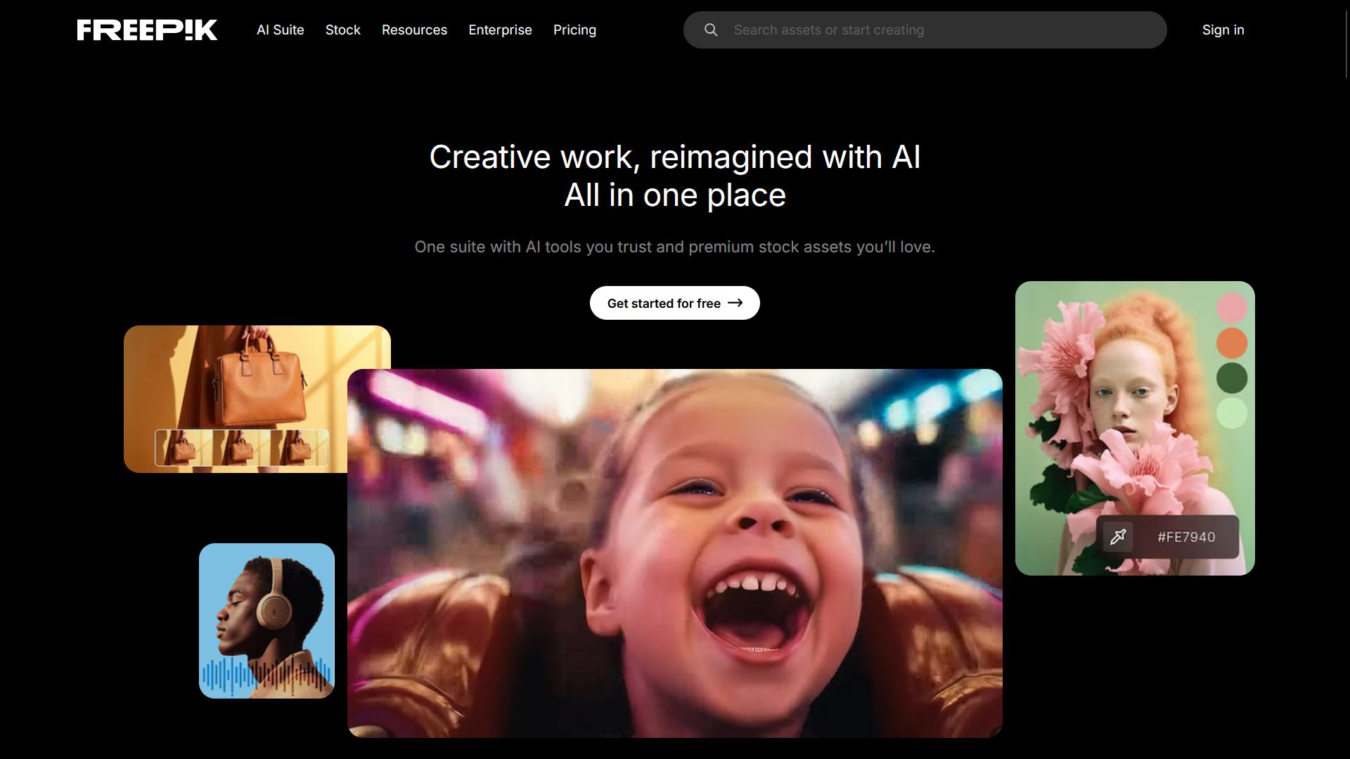
Task: Click the Sign in link
Action: [1223, 30]
